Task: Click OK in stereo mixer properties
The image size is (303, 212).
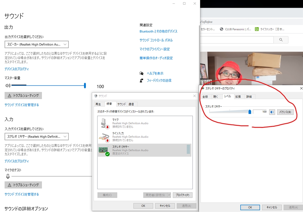Action: (x=250, y=207)
